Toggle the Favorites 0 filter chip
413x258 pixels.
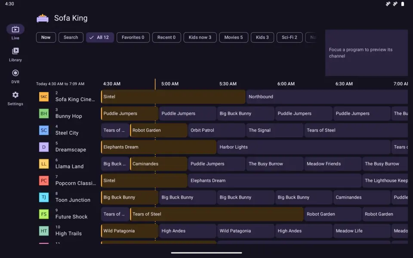[133, 37]
